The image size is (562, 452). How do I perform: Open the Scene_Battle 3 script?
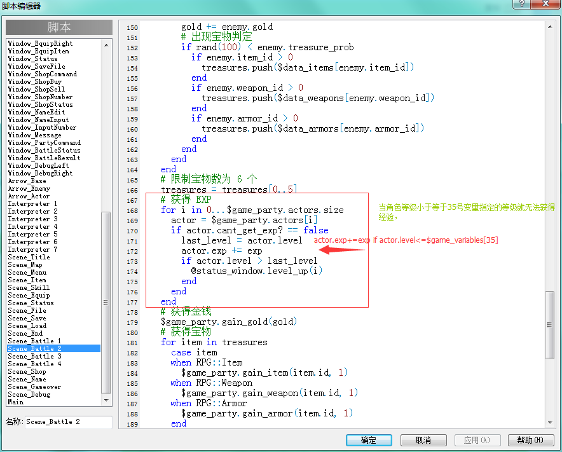coord(34,356)
